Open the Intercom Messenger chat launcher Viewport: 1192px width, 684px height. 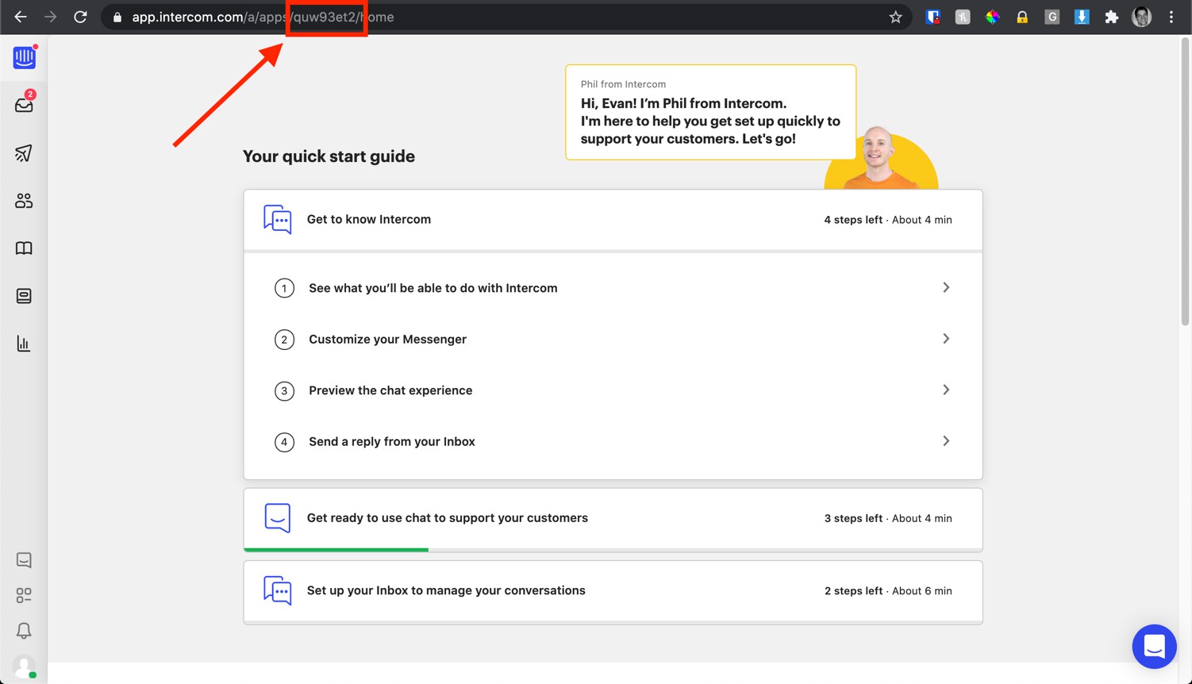[1154, 647]
